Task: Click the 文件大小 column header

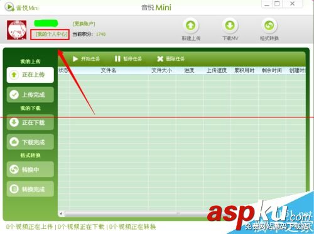Action: (x=161, y=70)
